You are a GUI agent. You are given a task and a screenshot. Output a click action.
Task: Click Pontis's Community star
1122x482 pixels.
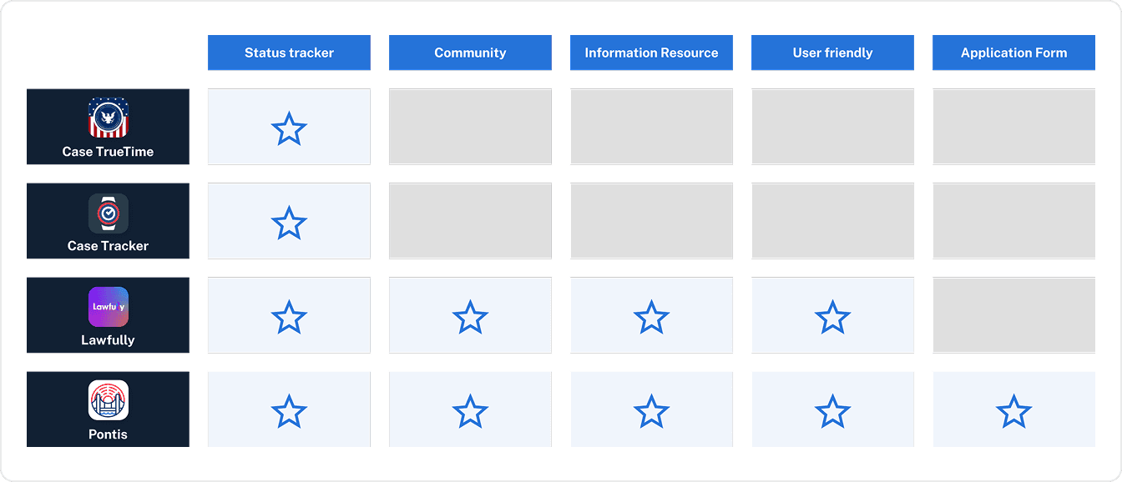pos(470,411)
